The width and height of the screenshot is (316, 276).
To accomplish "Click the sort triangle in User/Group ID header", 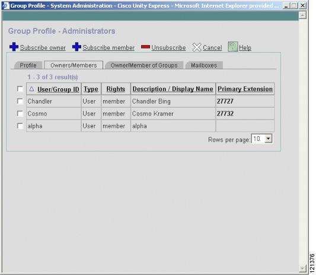I will click(31, 89).
